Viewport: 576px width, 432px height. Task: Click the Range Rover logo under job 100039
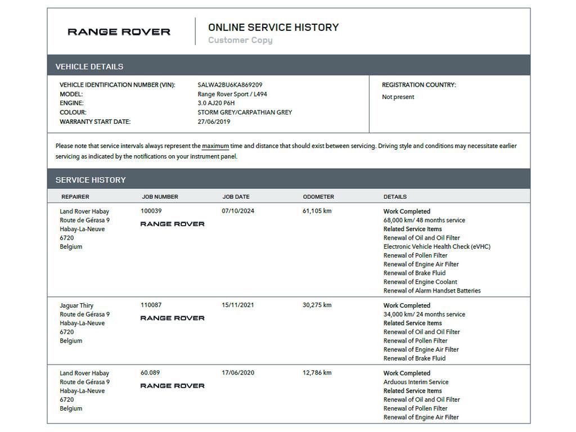click(172, 224)
